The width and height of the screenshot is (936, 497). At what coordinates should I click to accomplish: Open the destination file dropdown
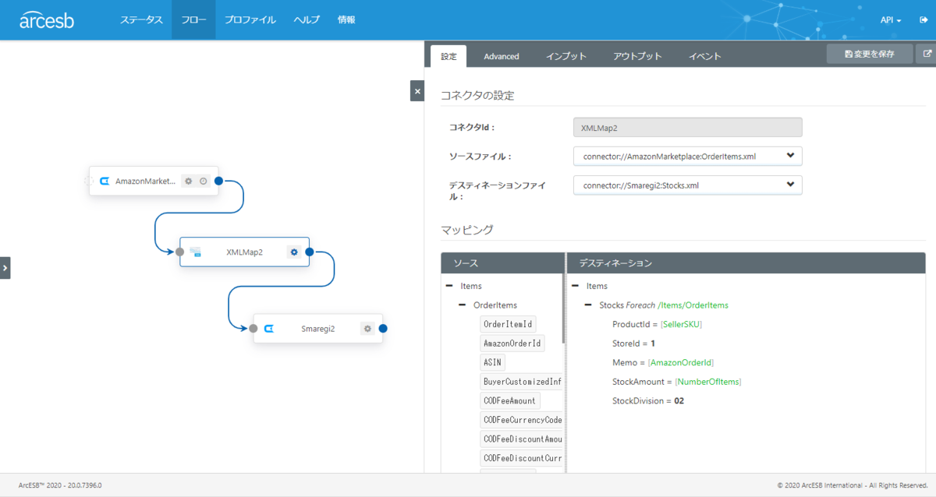pos(687,185)
